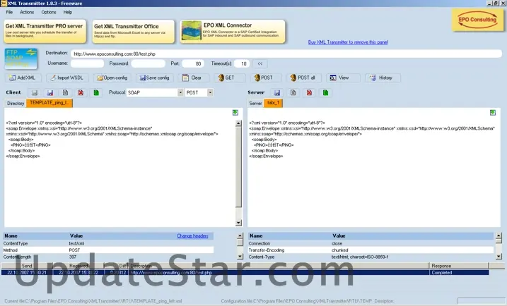Click the server headers table scroll down arrow
This screenshot has width=507, height=306.
[x=499, y=257]
